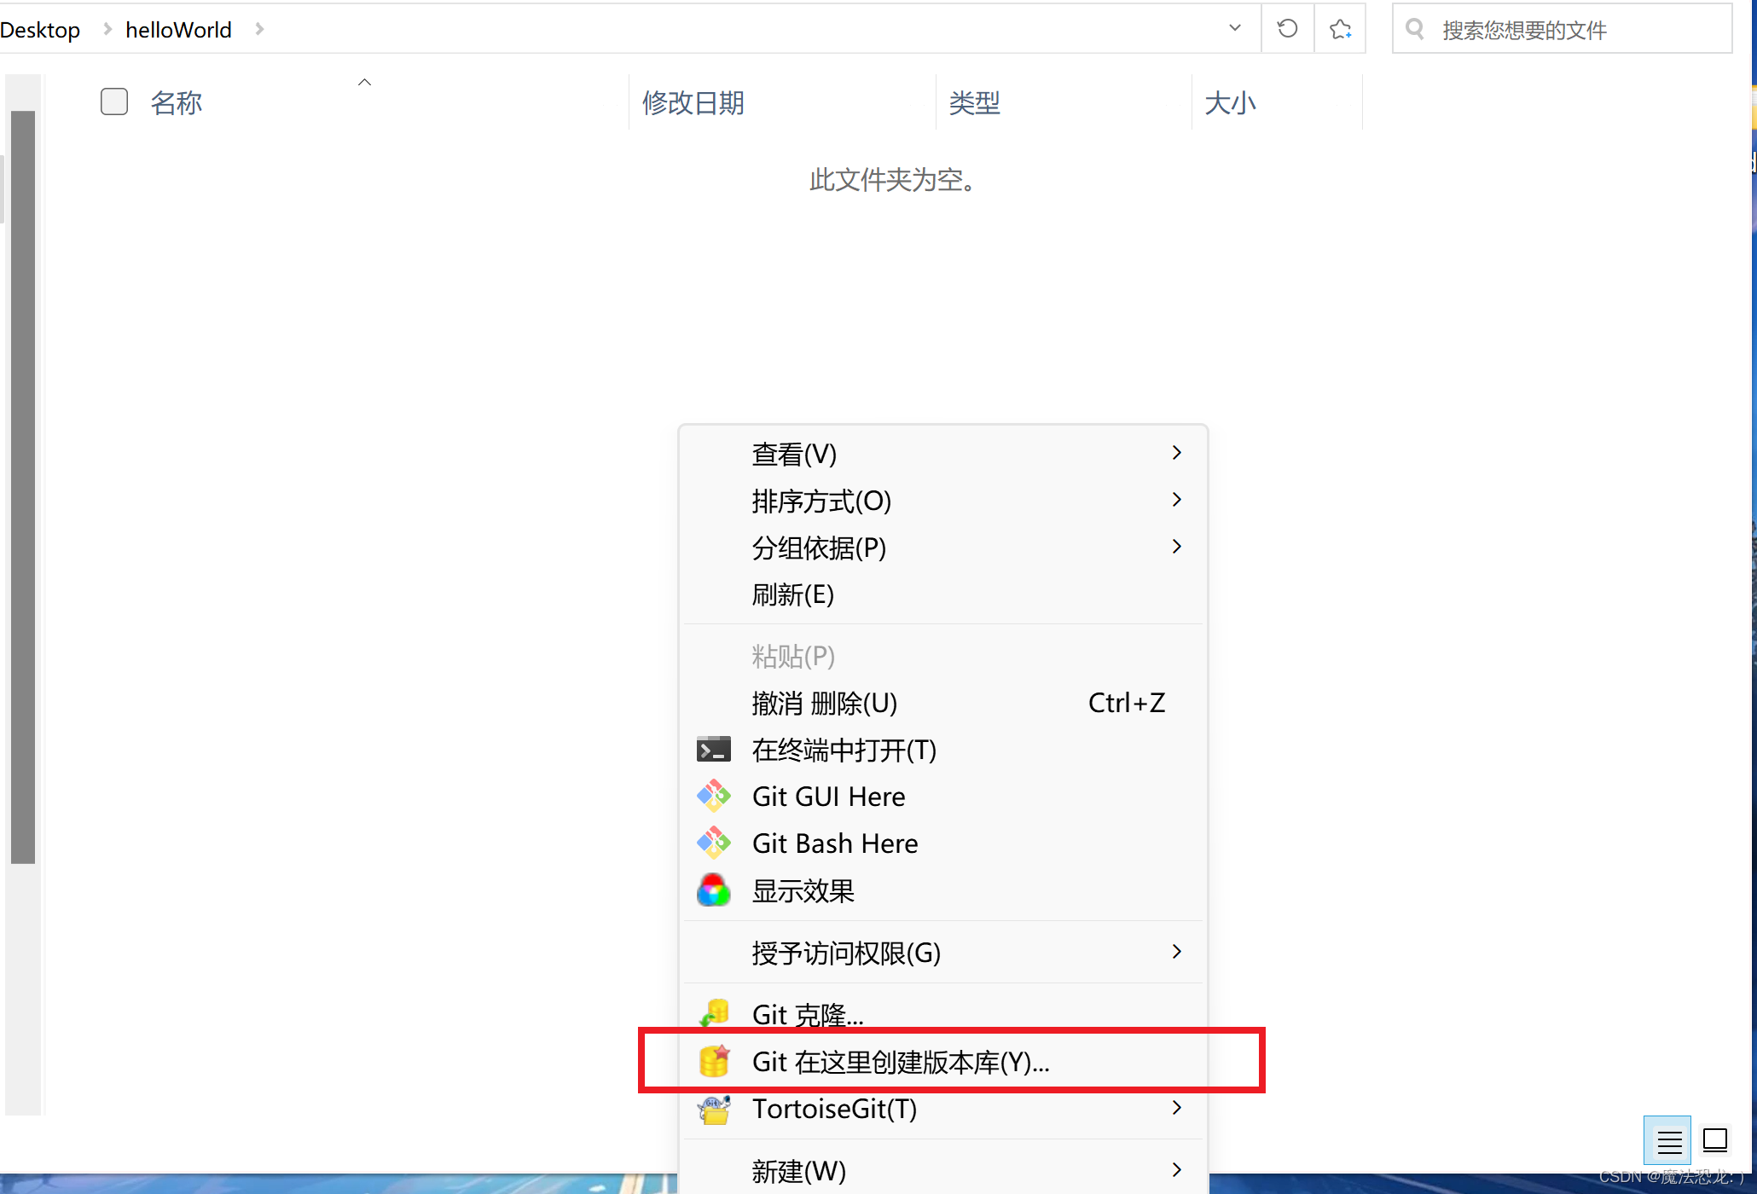Click the add-to-favorites star icon
The image size is (1757, 1194).
1340,29
